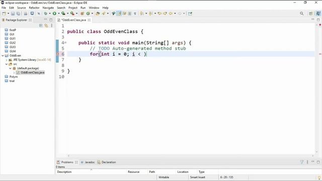Open the New Java Class dropdown arrow
The image size is (322, 181).
(x=92, y=14)
